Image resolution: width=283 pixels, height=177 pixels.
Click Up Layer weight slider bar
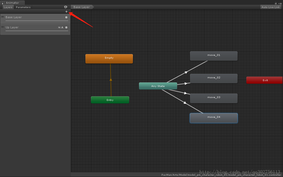tap(37, 31)
